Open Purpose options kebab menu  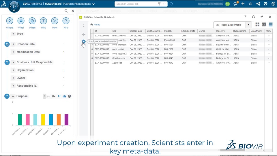point(44,96)
